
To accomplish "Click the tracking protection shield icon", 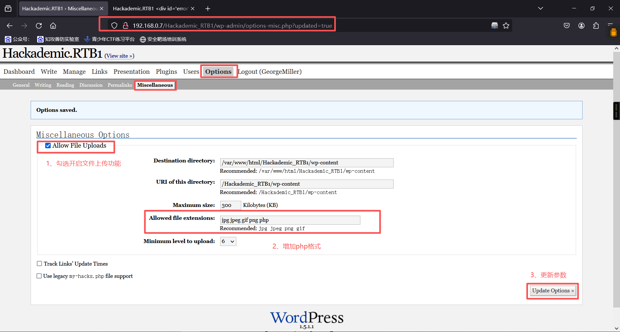I will pos(114,25).
